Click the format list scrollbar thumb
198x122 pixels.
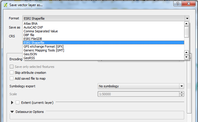[x=186, y=31]
